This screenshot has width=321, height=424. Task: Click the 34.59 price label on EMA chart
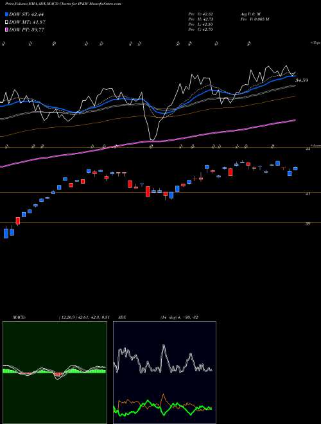[302, 80]
